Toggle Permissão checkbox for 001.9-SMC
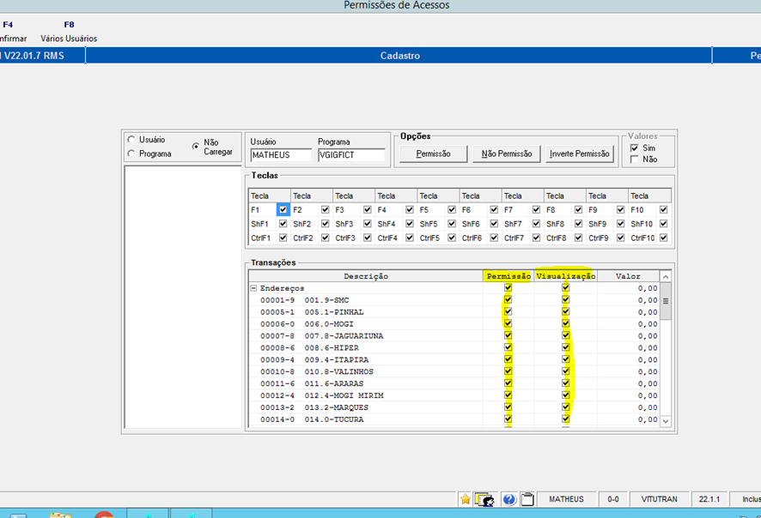Screen dimensions: 761x518 coord(508,300)
